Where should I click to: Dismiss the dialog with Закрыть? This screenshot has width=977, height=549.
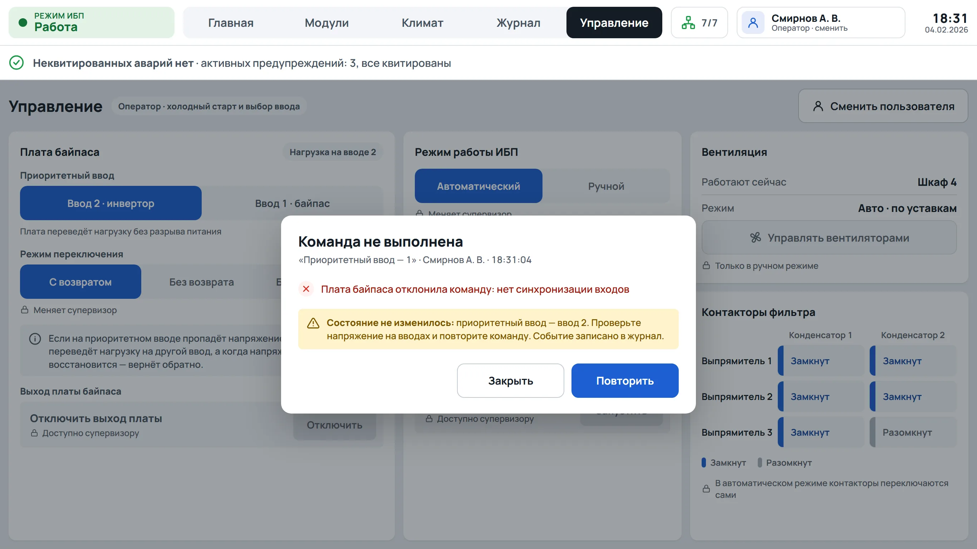(511, 381)
